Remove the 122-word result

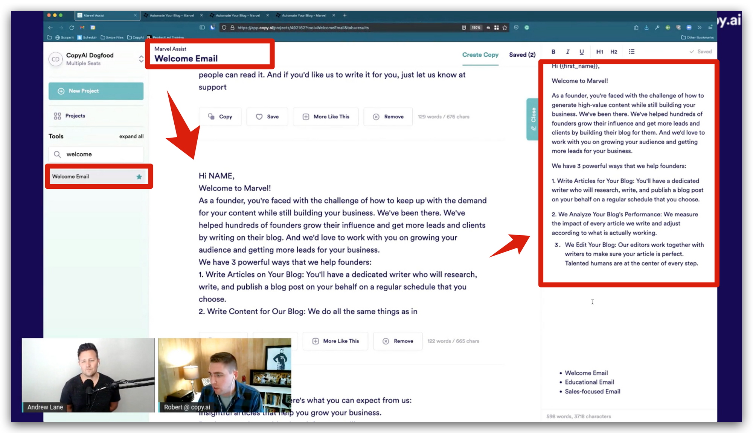pyautogui.click(x=398, y=341)
